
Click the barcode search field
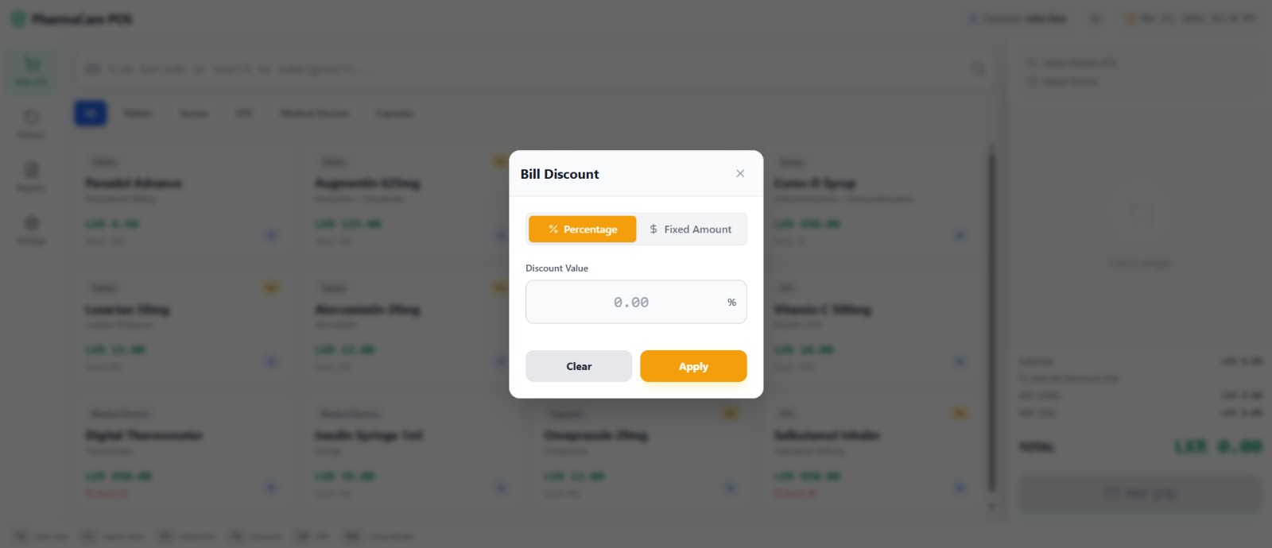(525, 69)
